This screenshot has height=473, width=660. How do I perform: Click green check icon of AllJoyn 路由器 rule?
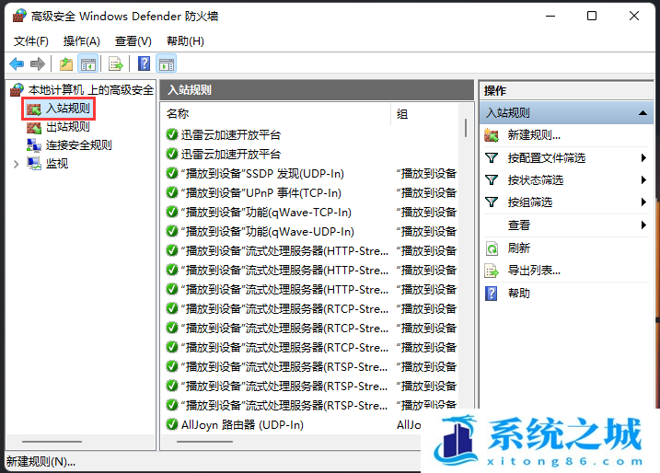[x=172, y=424]
